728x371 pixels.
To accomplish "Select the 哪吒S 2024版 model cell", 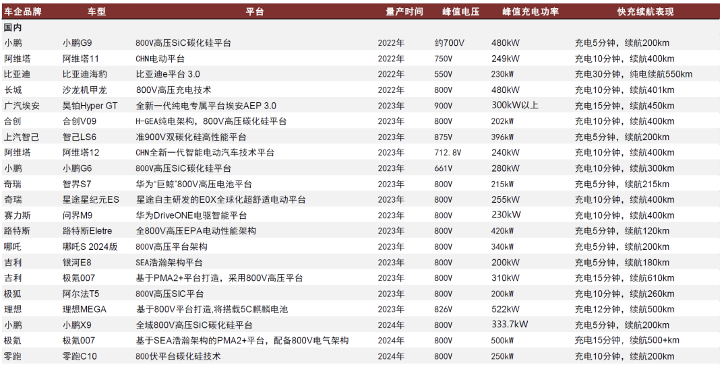I will click(90, 246).
